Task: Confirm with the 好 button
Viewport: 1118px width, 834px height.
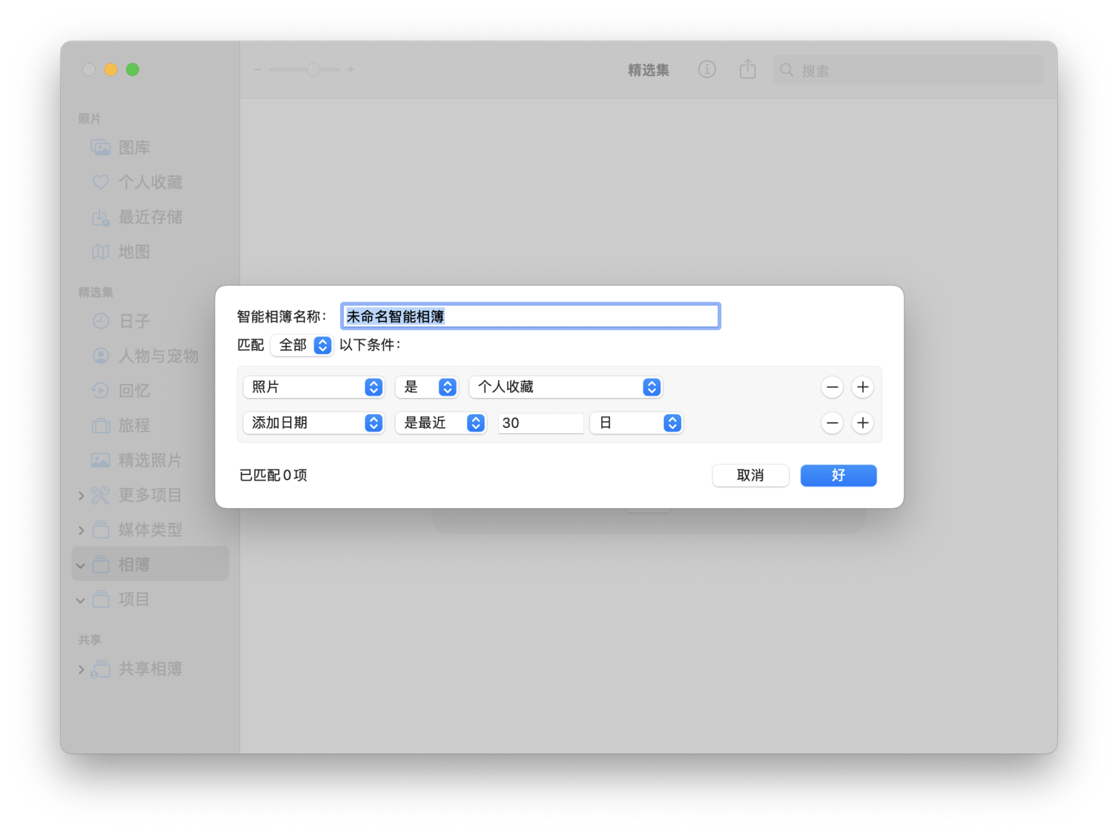Action: coord(838,476)
